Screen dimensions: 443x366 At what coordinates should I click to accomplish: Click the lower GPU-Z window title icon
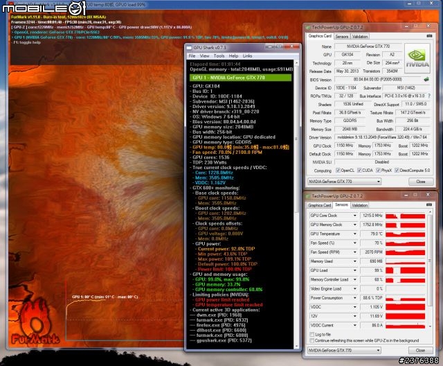pos(307,196)
